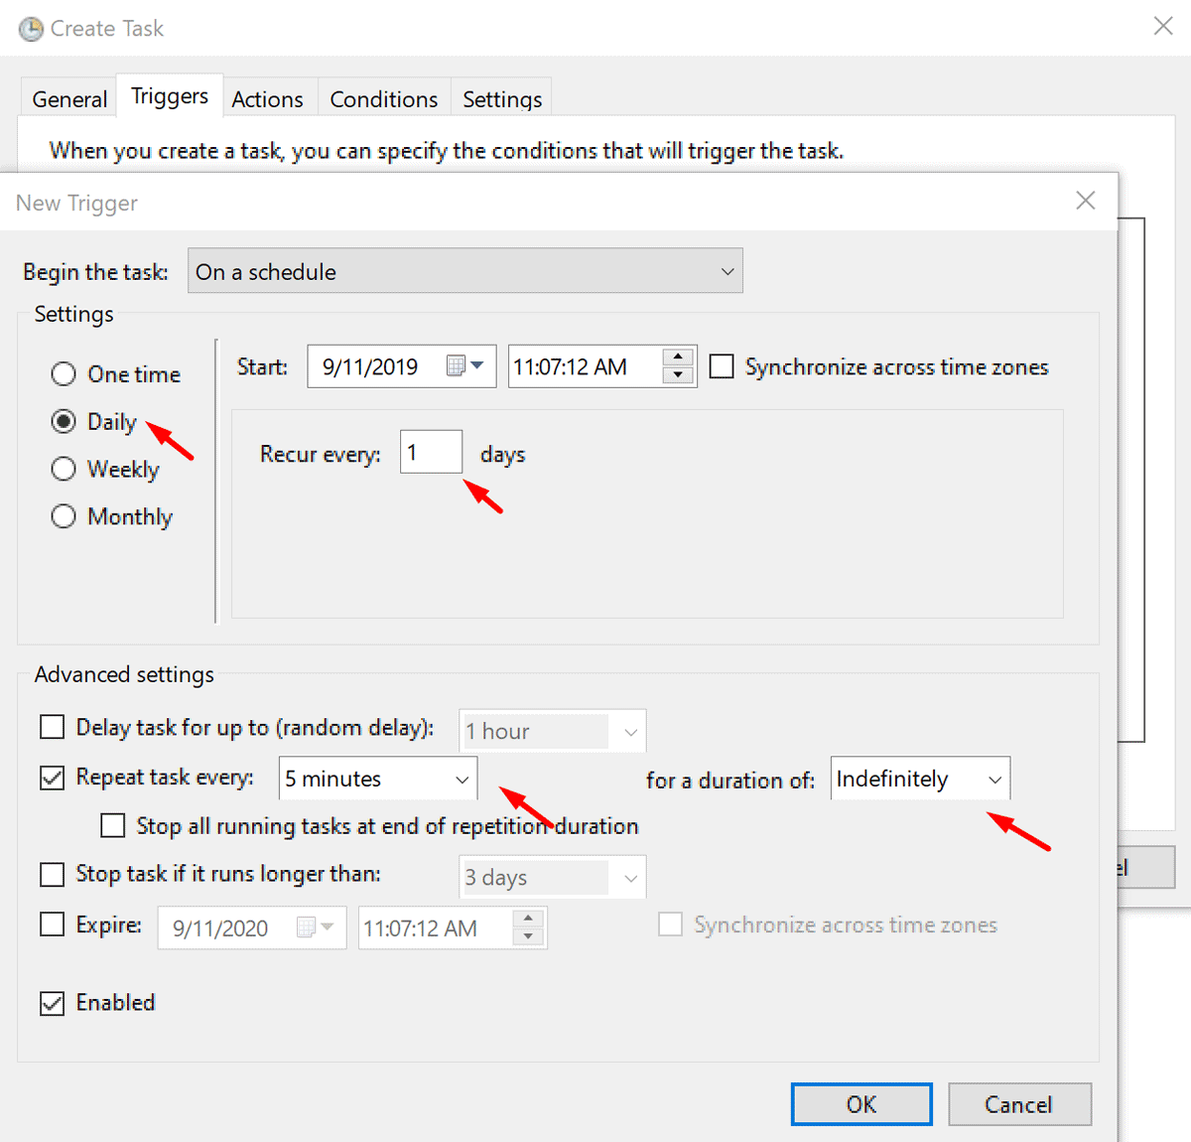The width and height of the screenshot is (1191, 1142).
Task: Enable Synchronize across time zones for the start
Action: coord(722,365)
